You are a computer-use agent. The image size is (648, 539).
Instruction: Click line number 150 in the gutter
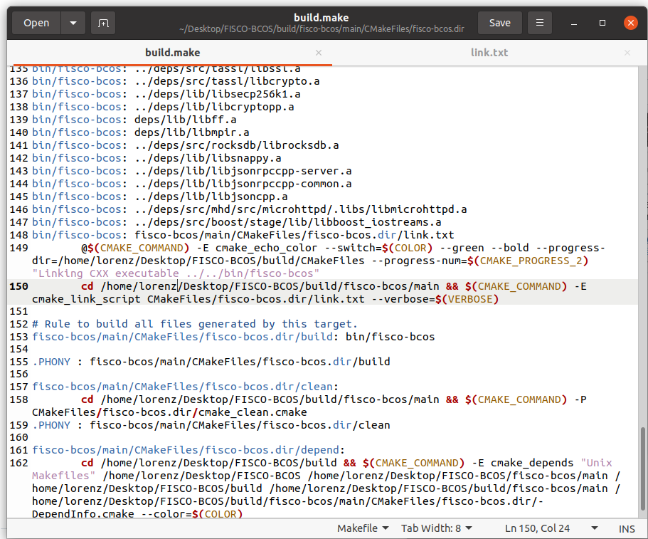[19, 286]
